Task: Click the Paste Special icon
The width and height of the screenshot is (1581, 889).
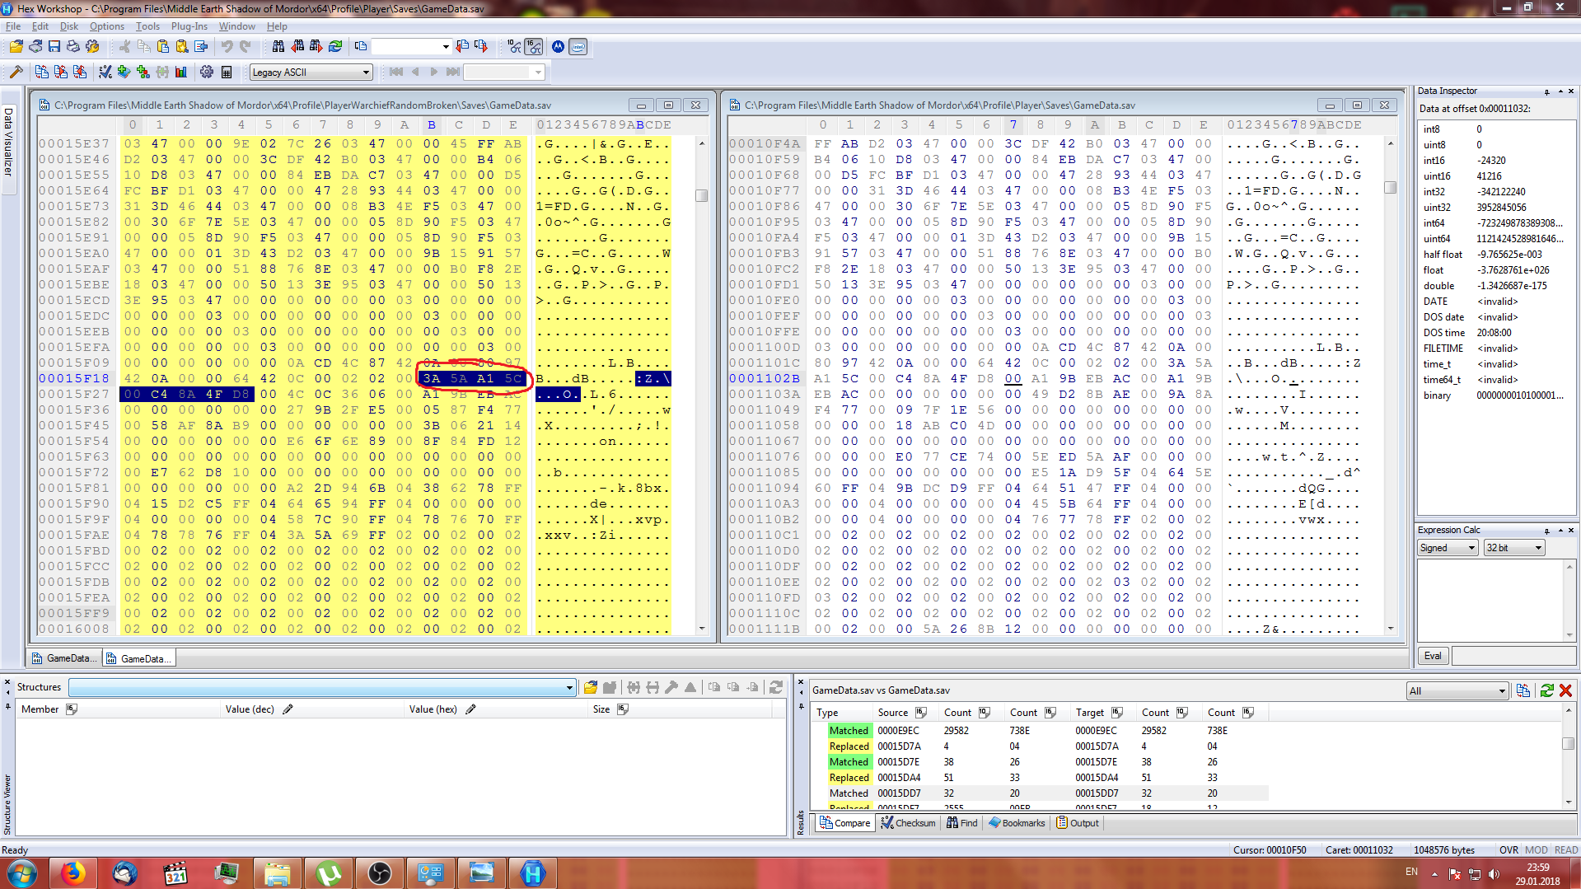Action: click(182, 47)
